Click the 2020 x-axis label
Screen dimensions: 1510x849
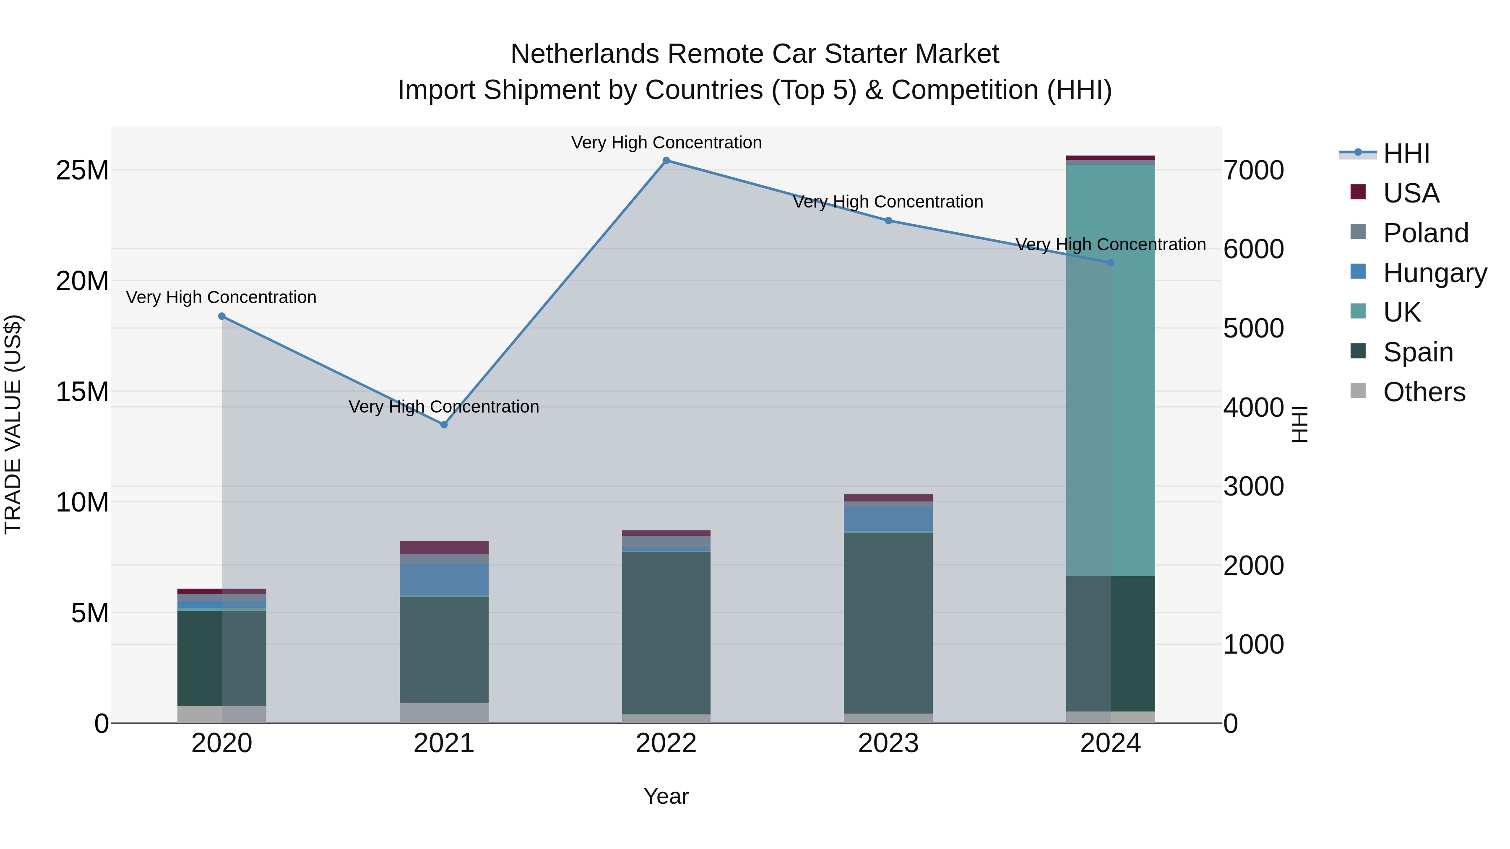tap(221, 743)
